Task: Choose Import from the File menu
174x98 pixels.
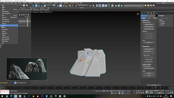Action: [x=9, y=25]
